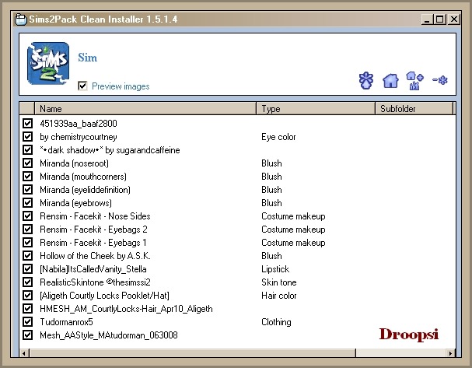This screenshot has width=472, height=368.
Task: Click the small minus flower icon
Action: click(x=440, y=80)
